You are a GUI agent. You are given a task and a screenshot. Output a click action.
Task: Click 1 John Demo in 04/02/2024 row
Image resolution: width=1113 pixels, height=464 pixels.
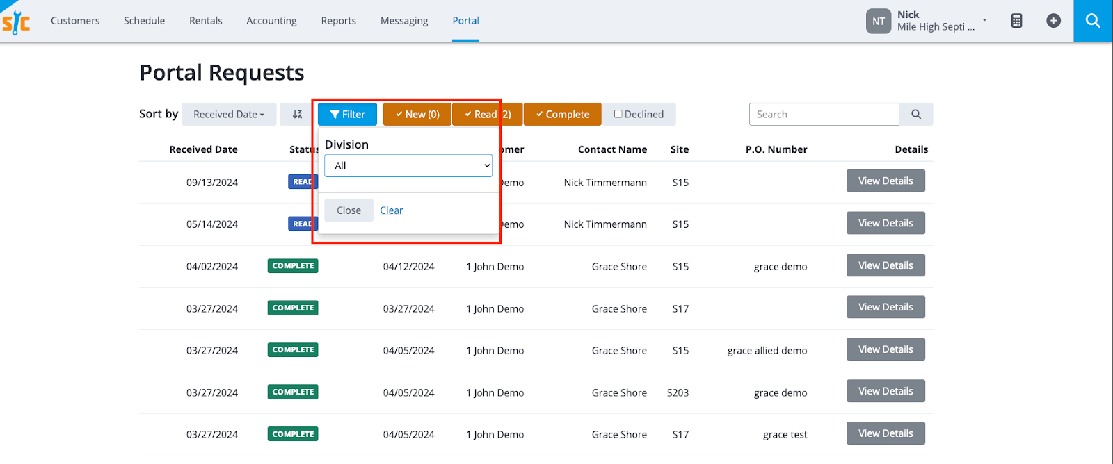click(x=495, y=267)
